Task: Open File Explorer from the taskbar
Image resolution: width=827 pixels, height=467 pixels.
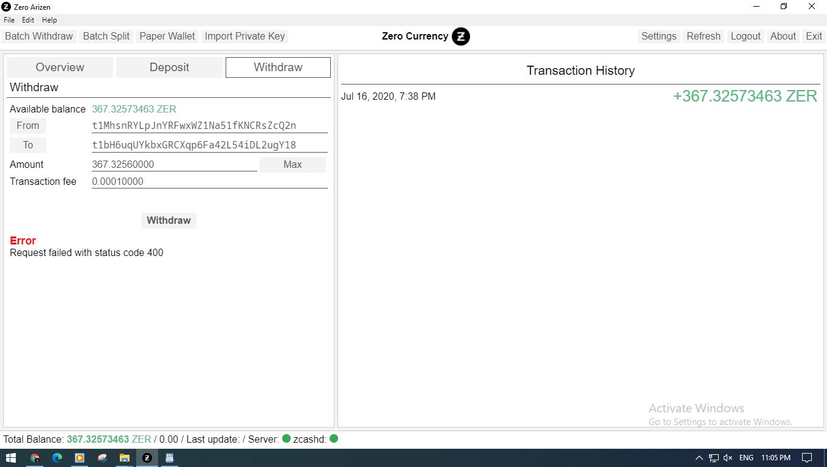Action: (x=125, y=458)
